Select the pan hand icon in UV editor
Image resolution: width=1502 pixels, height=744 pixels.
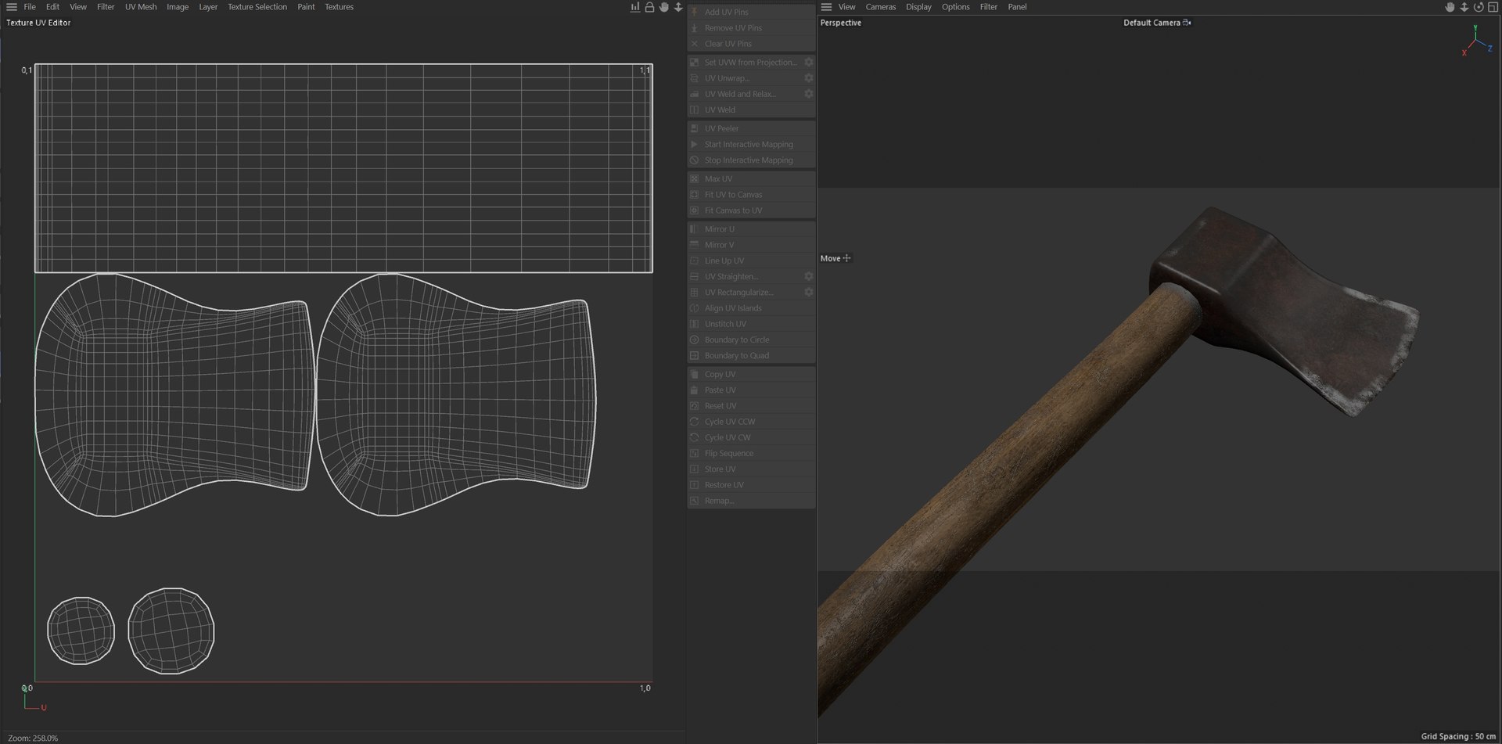tap(663, 7)
